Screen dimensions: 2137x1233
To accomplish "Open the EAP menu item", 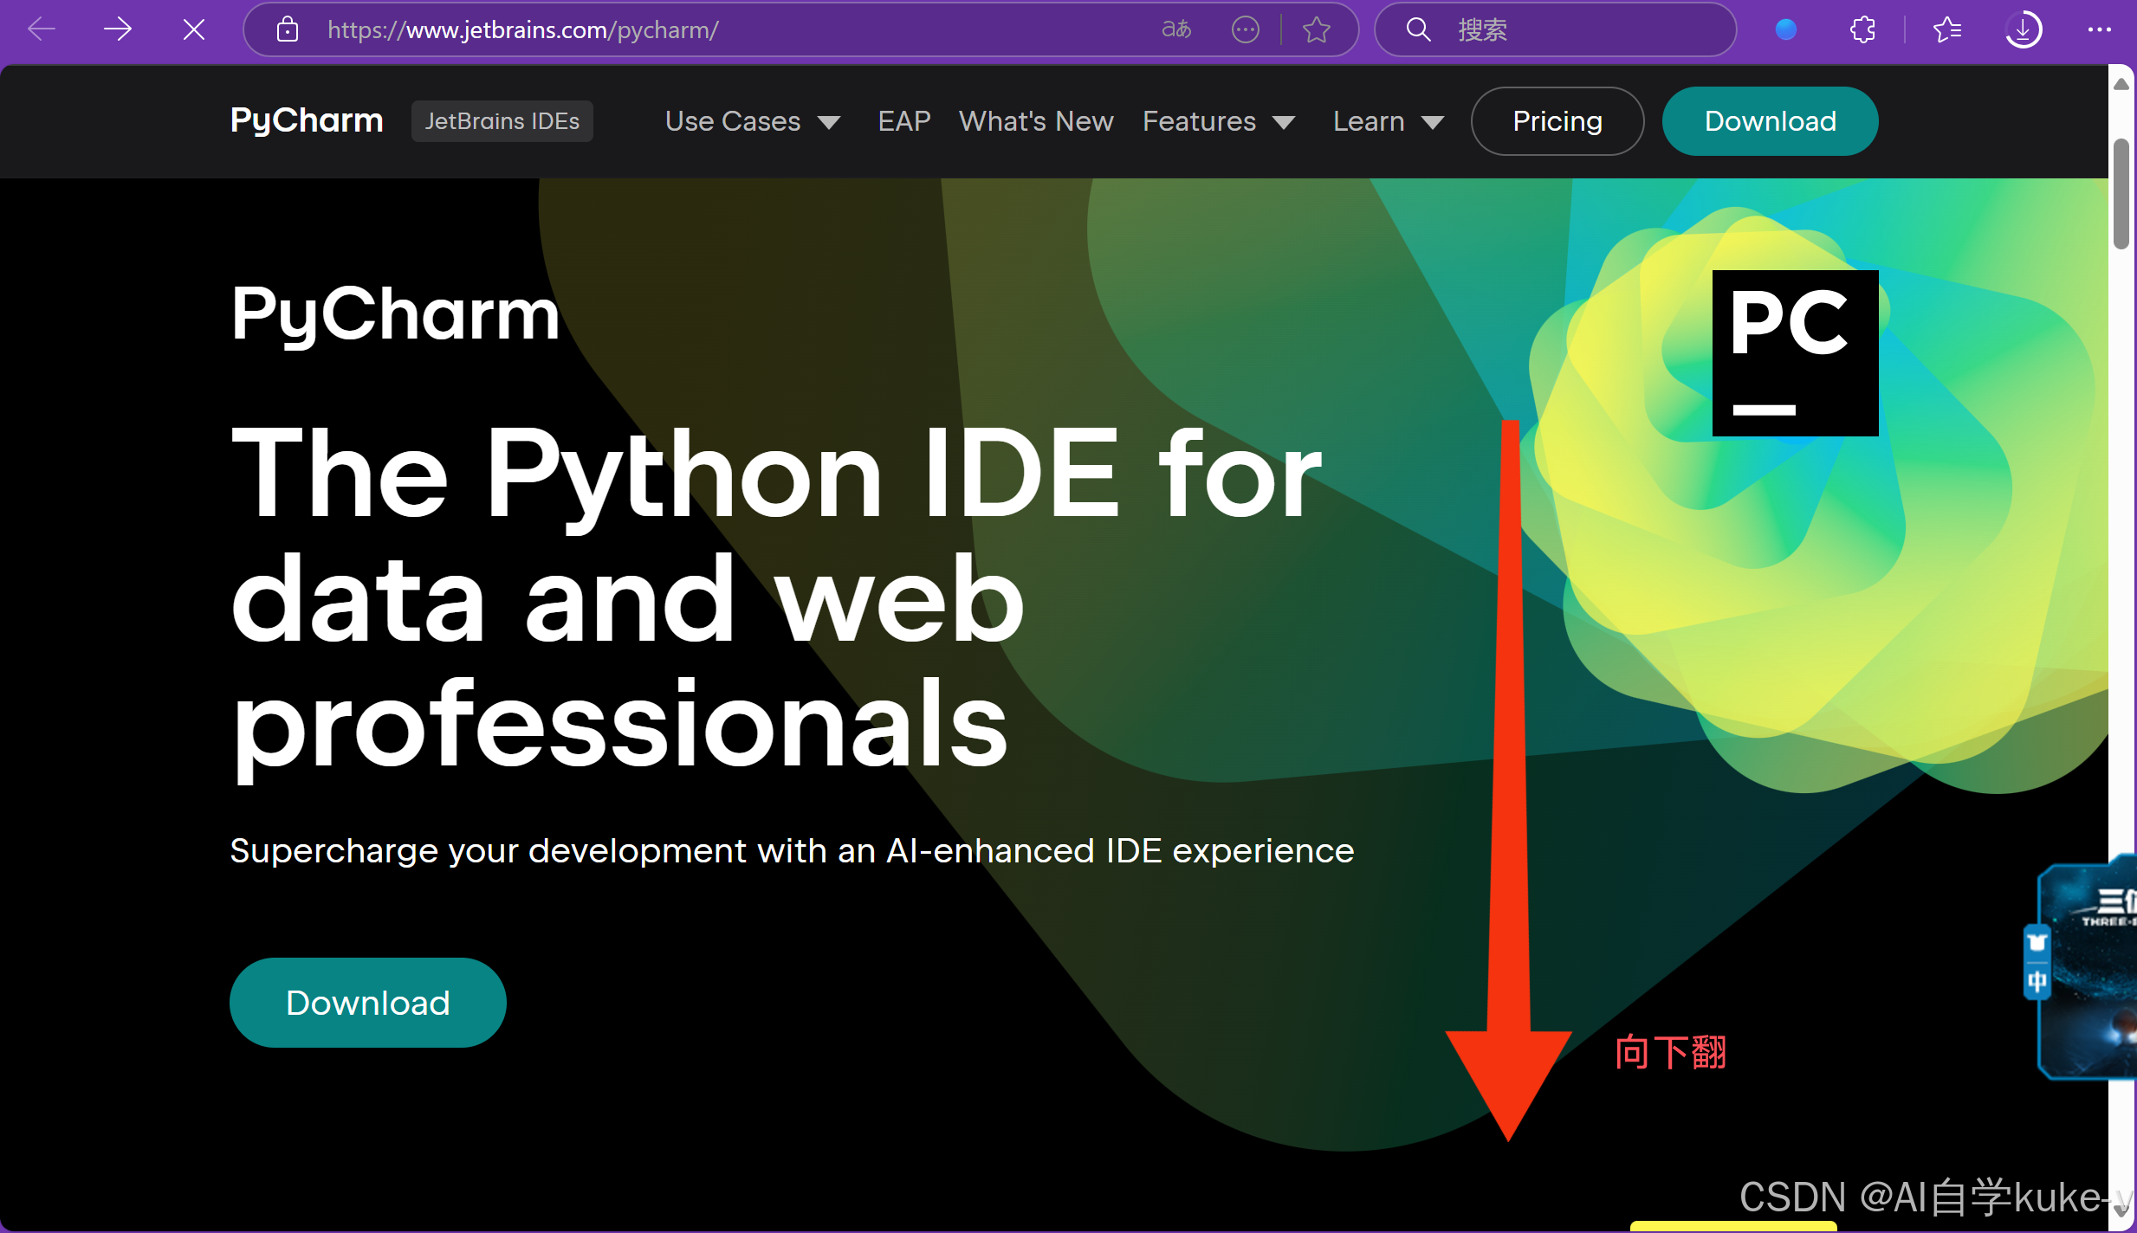I will (x=903, y=121).
